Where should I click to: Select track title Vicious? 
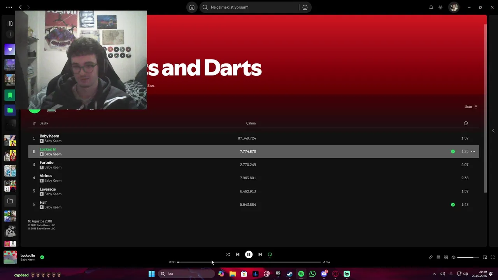tap(46, 176)
